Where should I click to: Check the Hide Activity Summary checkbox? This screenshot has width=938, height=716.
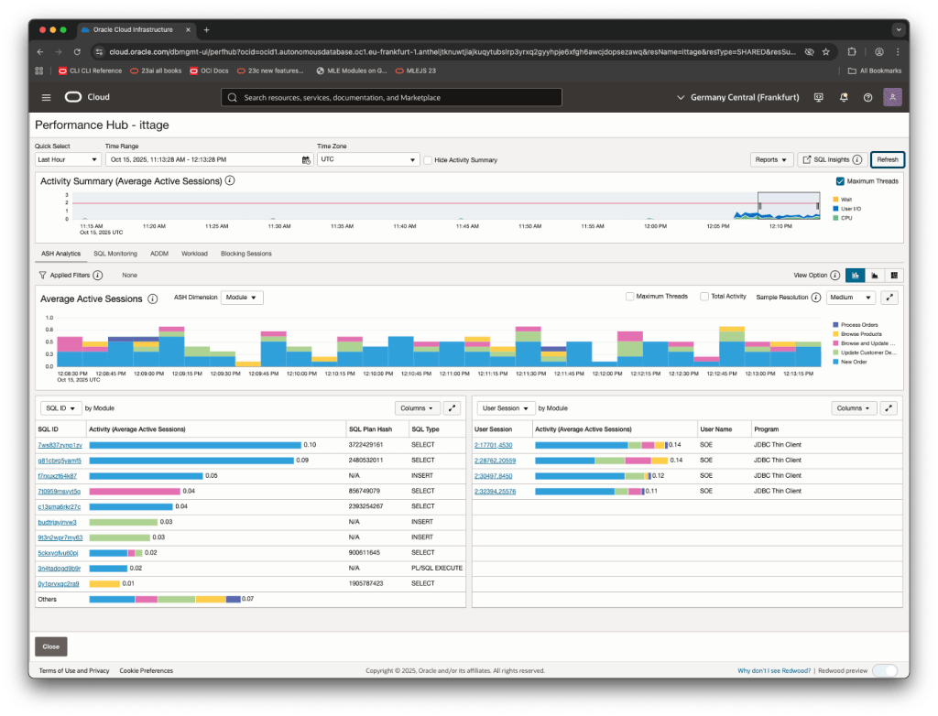point(428,160)
